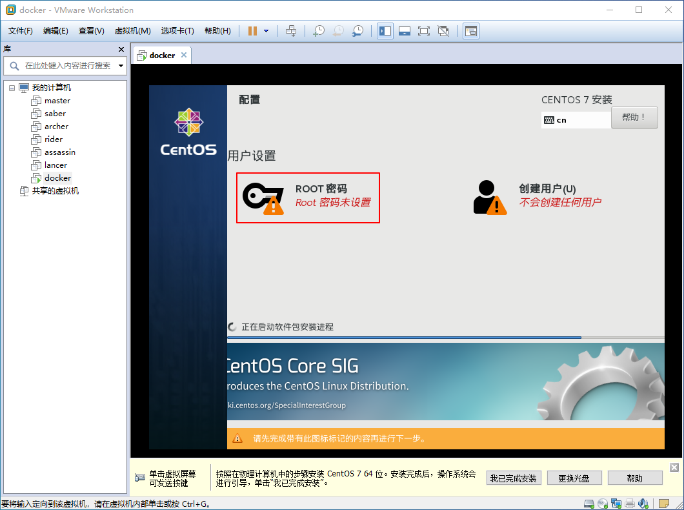Viewport: 684px width, 510px height.
Task: Click the network adapter status icon
Action: click(x=616, y=503)
